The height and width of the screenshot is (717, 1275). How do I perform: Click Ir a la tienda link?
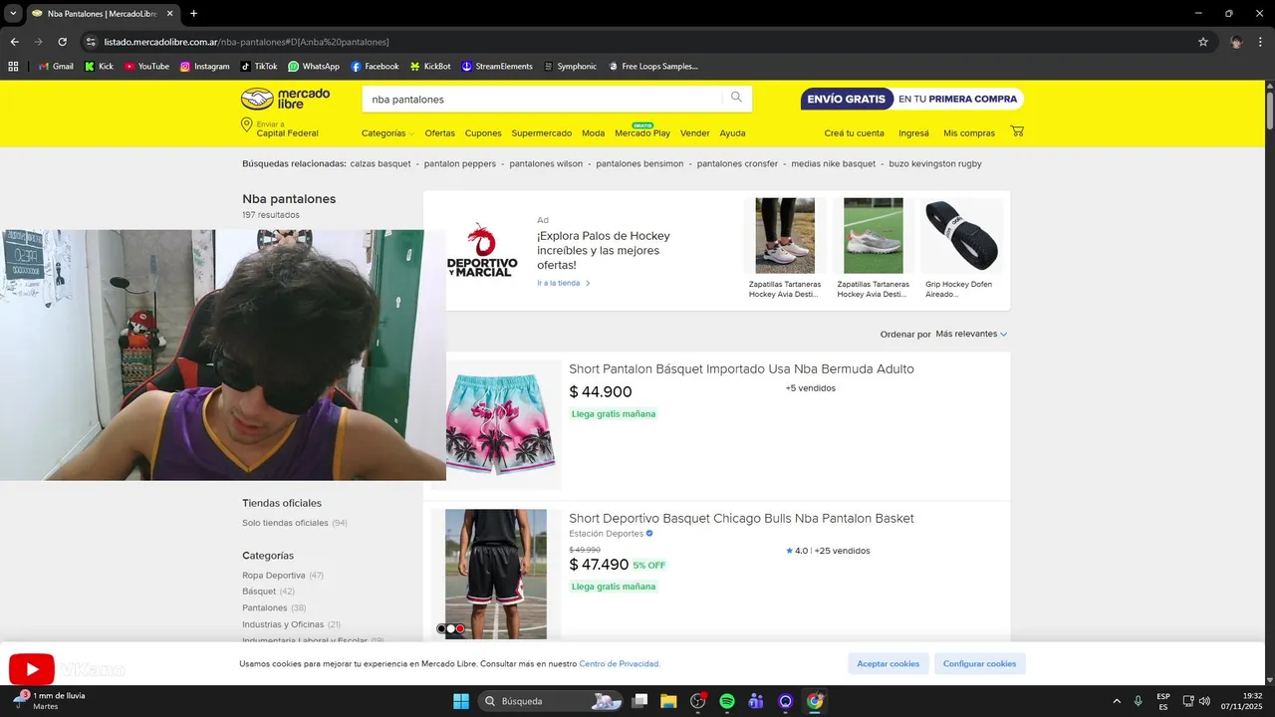pos(564,283)
